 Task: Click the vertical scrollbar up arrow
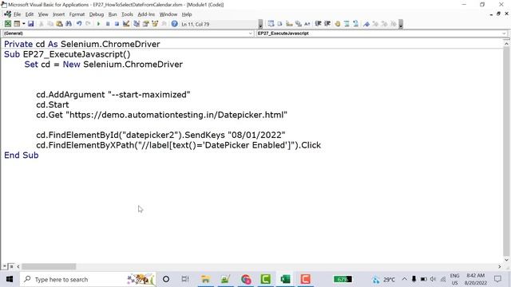(x=506, y=43)
